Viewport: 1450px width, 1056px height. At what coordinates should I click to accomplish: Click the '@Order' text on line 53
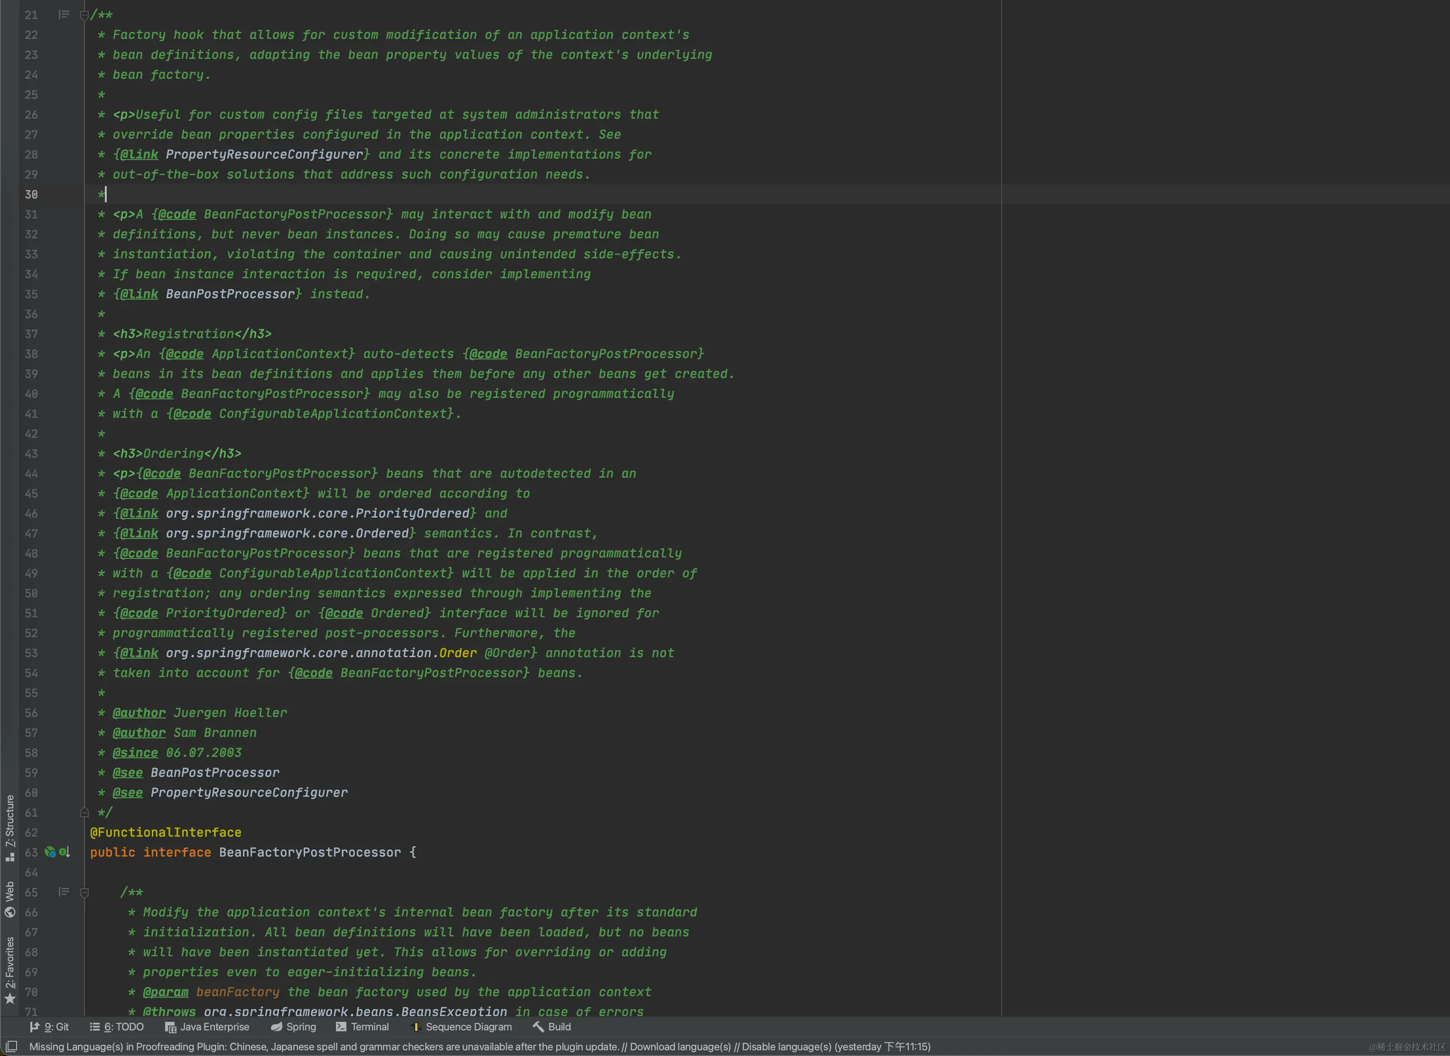coord(507,653)
